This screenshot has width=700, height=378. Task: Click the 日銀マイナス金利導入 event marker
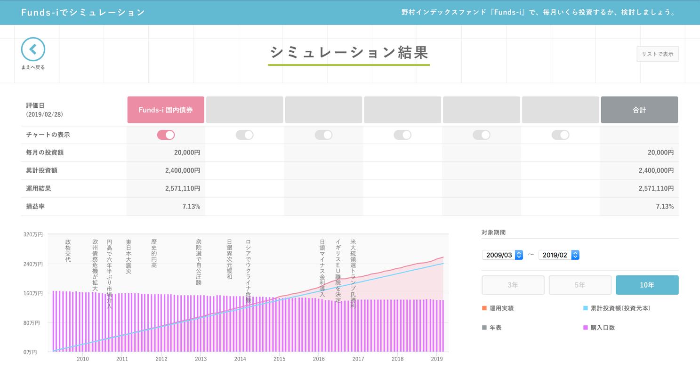pyautogui.click(x=322, y=268)
